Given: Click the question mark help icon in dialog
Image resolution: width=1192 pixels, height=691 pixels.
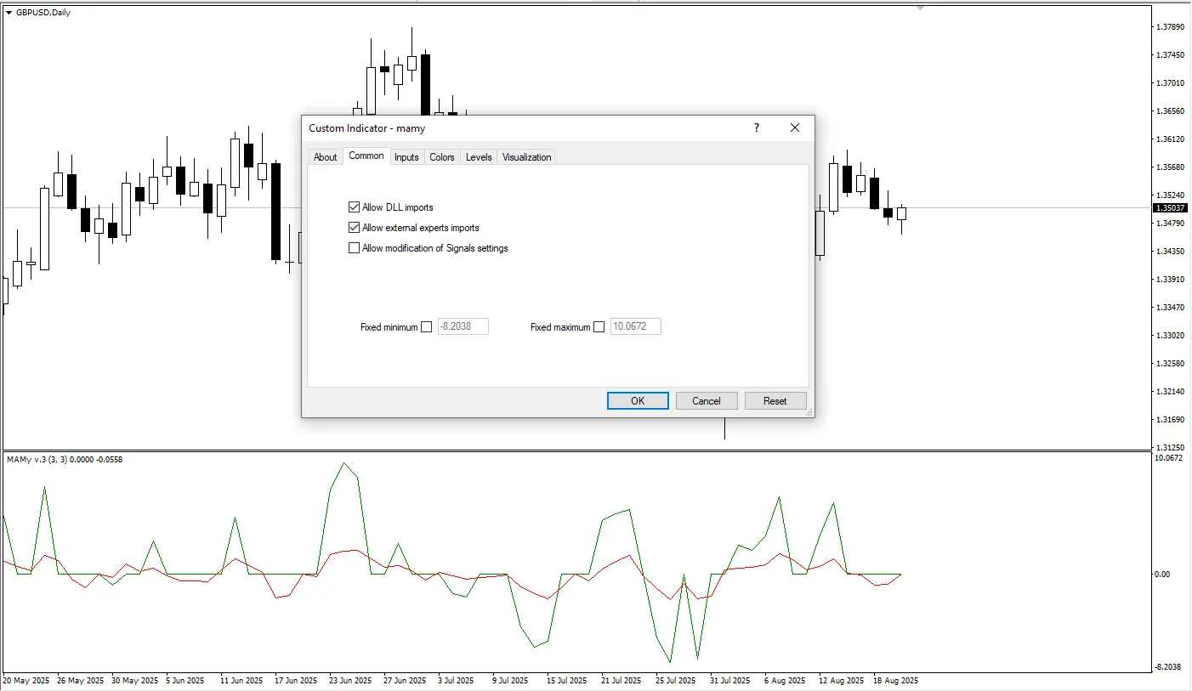Looking at the screenshot, I should tap(756, 127).
